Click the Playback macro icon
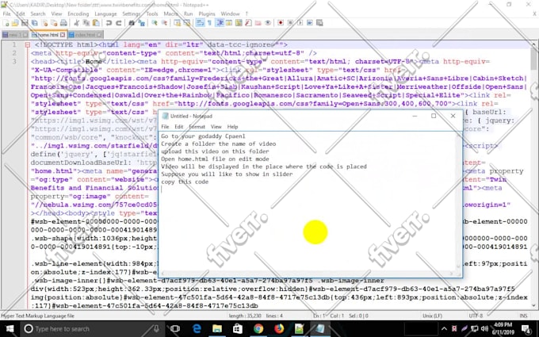This screenshot has width=539, height=337. point(300,23)
